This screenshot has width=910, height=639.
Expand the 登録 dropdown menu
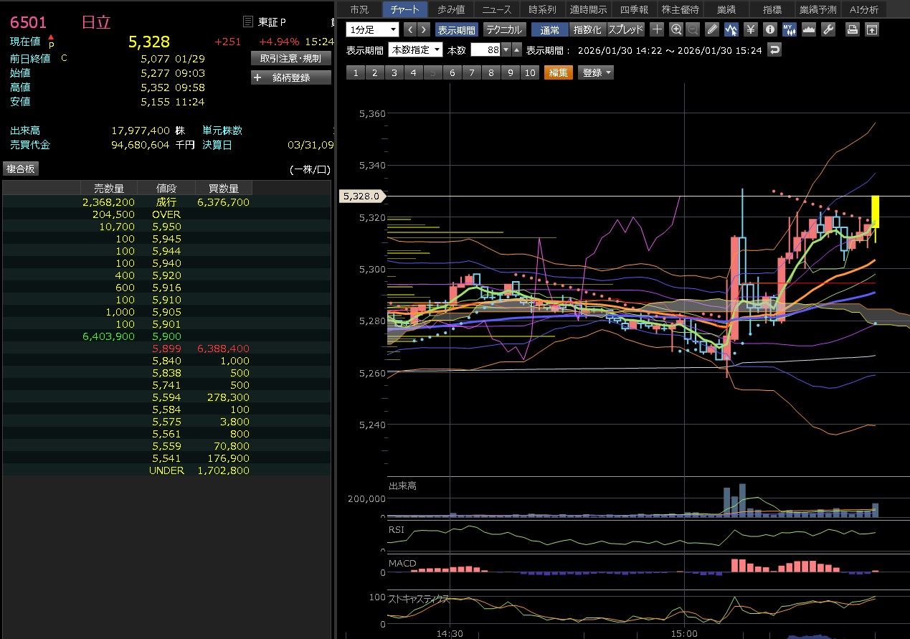coord(597,72)
